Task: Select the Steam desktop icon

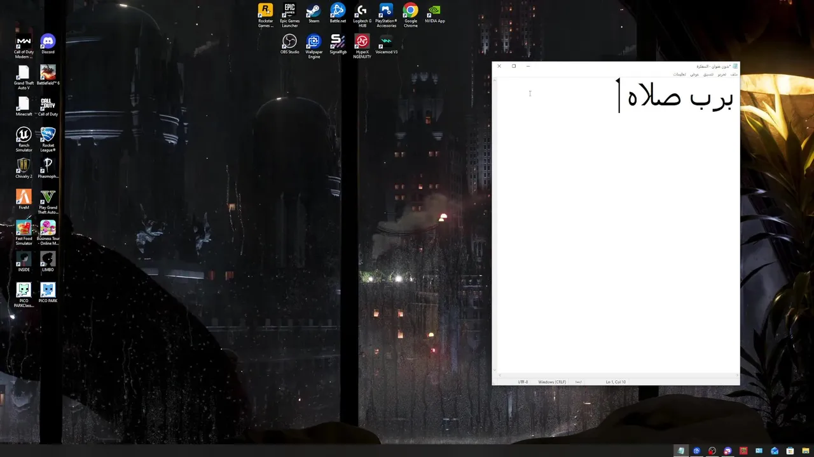Action: 314,13
